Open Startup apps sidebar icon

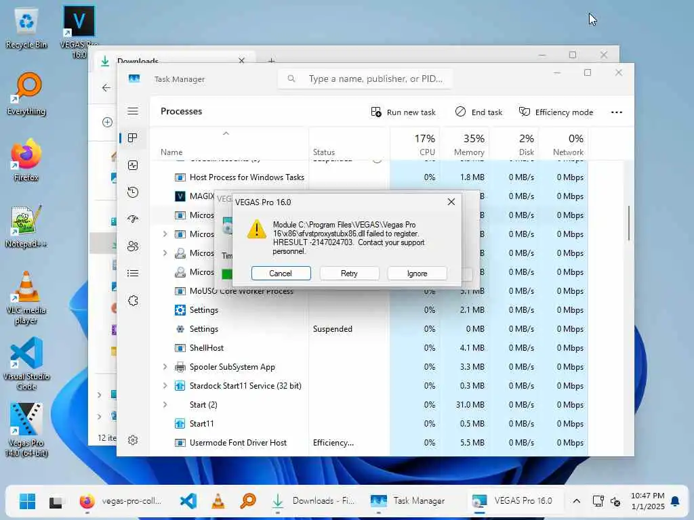coord(133,219)
